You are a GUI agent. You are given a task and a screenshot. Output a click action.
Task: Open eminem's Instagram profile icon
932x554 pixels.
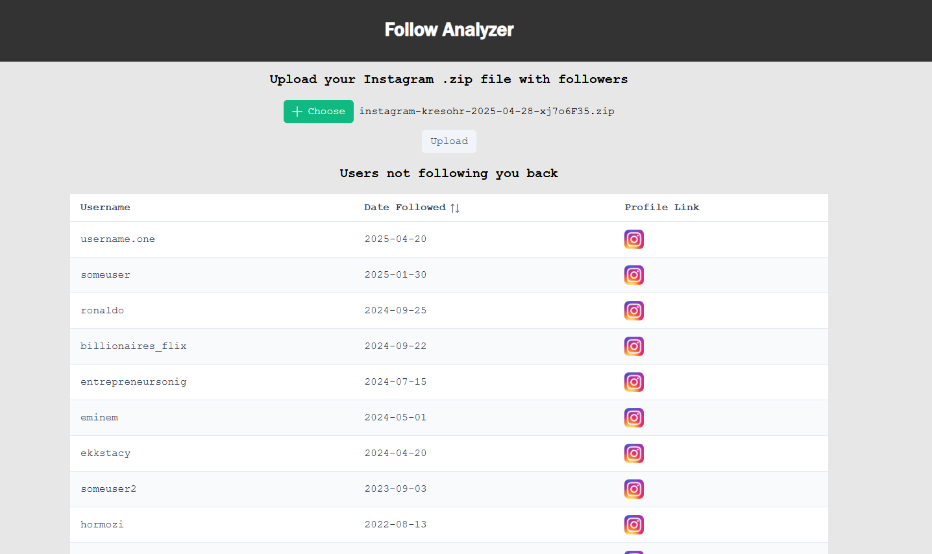(x=634, y=417)
